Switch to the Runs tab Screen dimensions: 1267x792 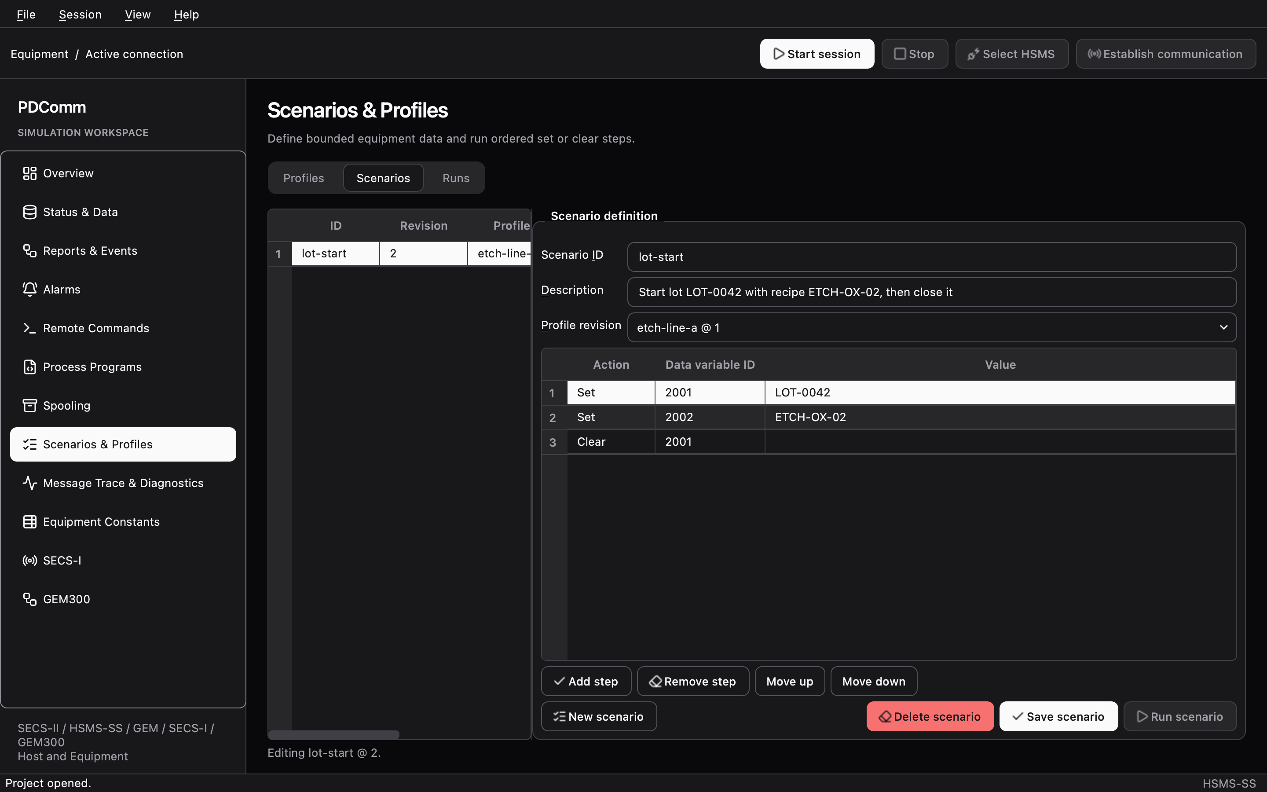[x=456, y=178]
